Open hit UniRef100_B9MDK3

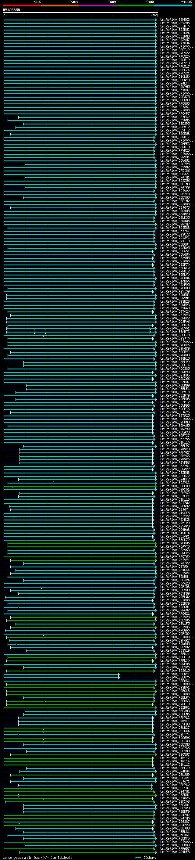tap(175, 20)
